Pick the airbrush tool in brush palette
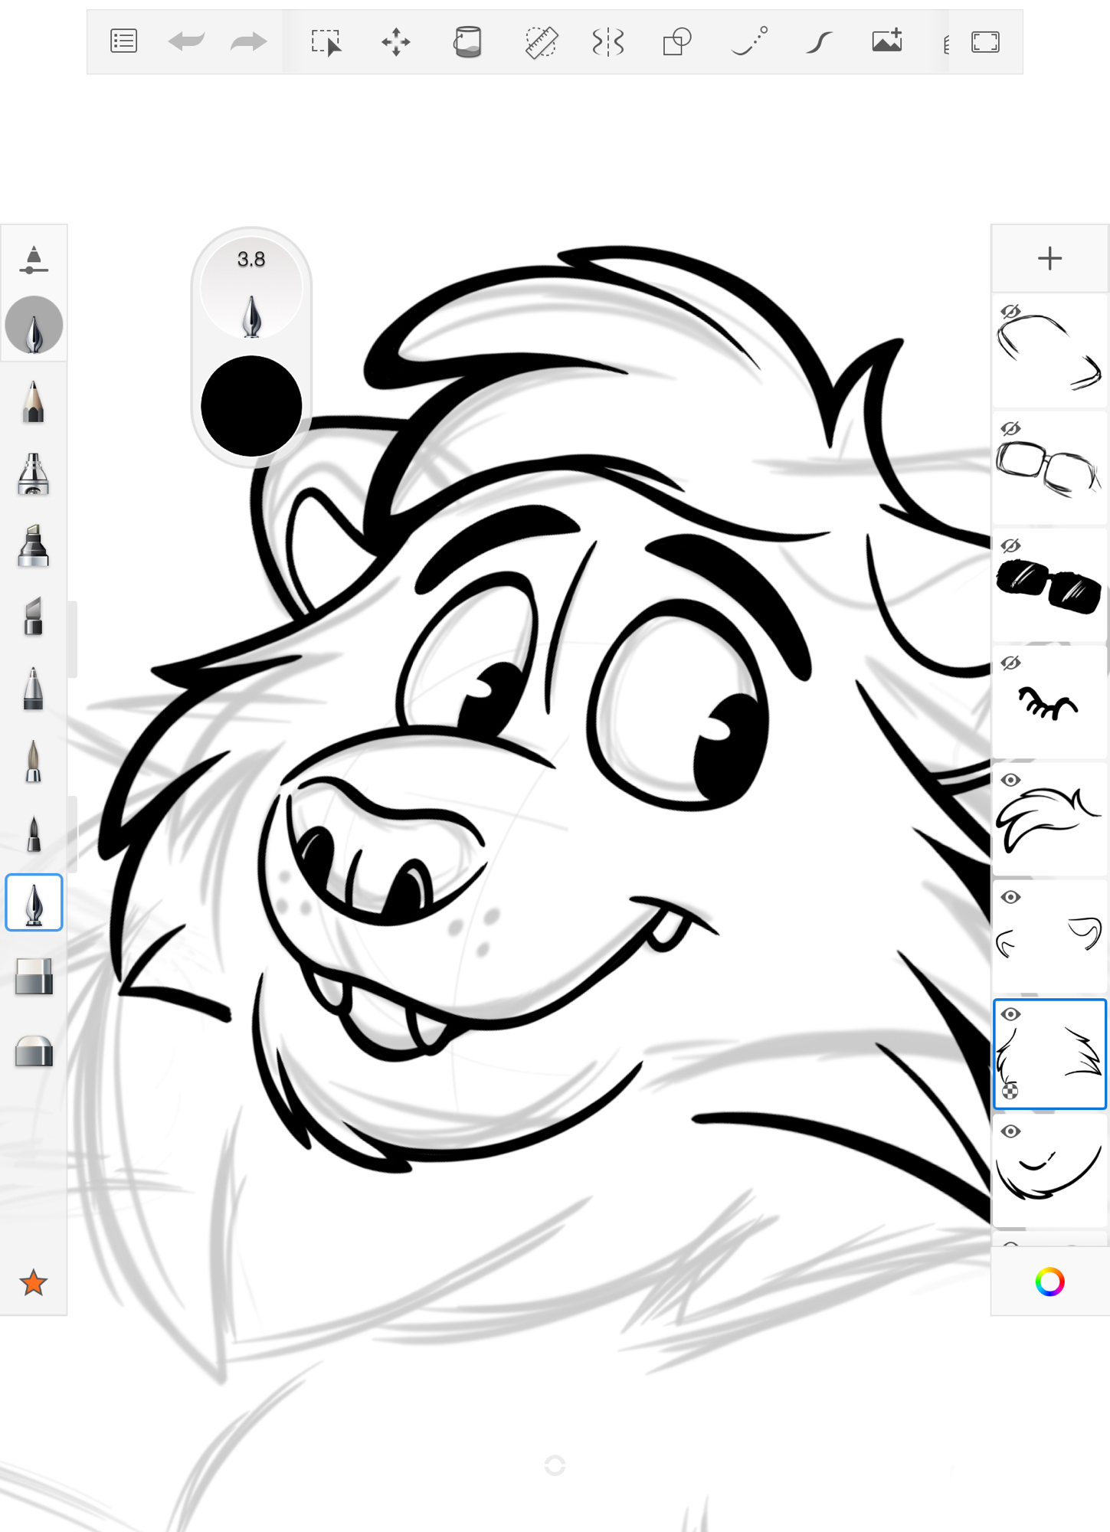 [33, 474]
